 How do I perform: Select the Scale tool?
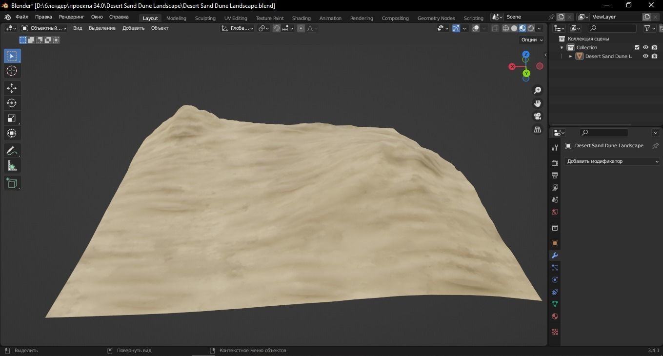coord(12,118)
